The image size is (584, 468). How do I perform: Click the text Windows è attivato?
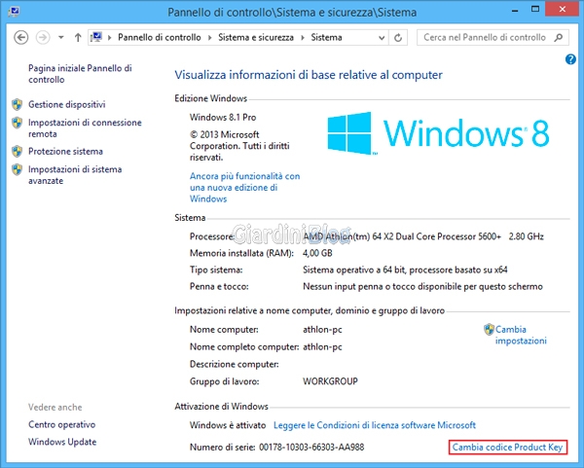click(228, 425)
